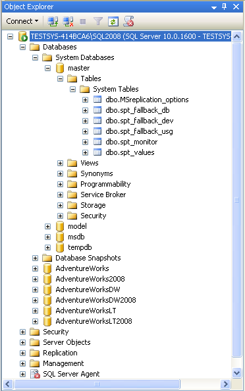Click the dbo.spt_fallback_dev table icon

tap(97, 121)
